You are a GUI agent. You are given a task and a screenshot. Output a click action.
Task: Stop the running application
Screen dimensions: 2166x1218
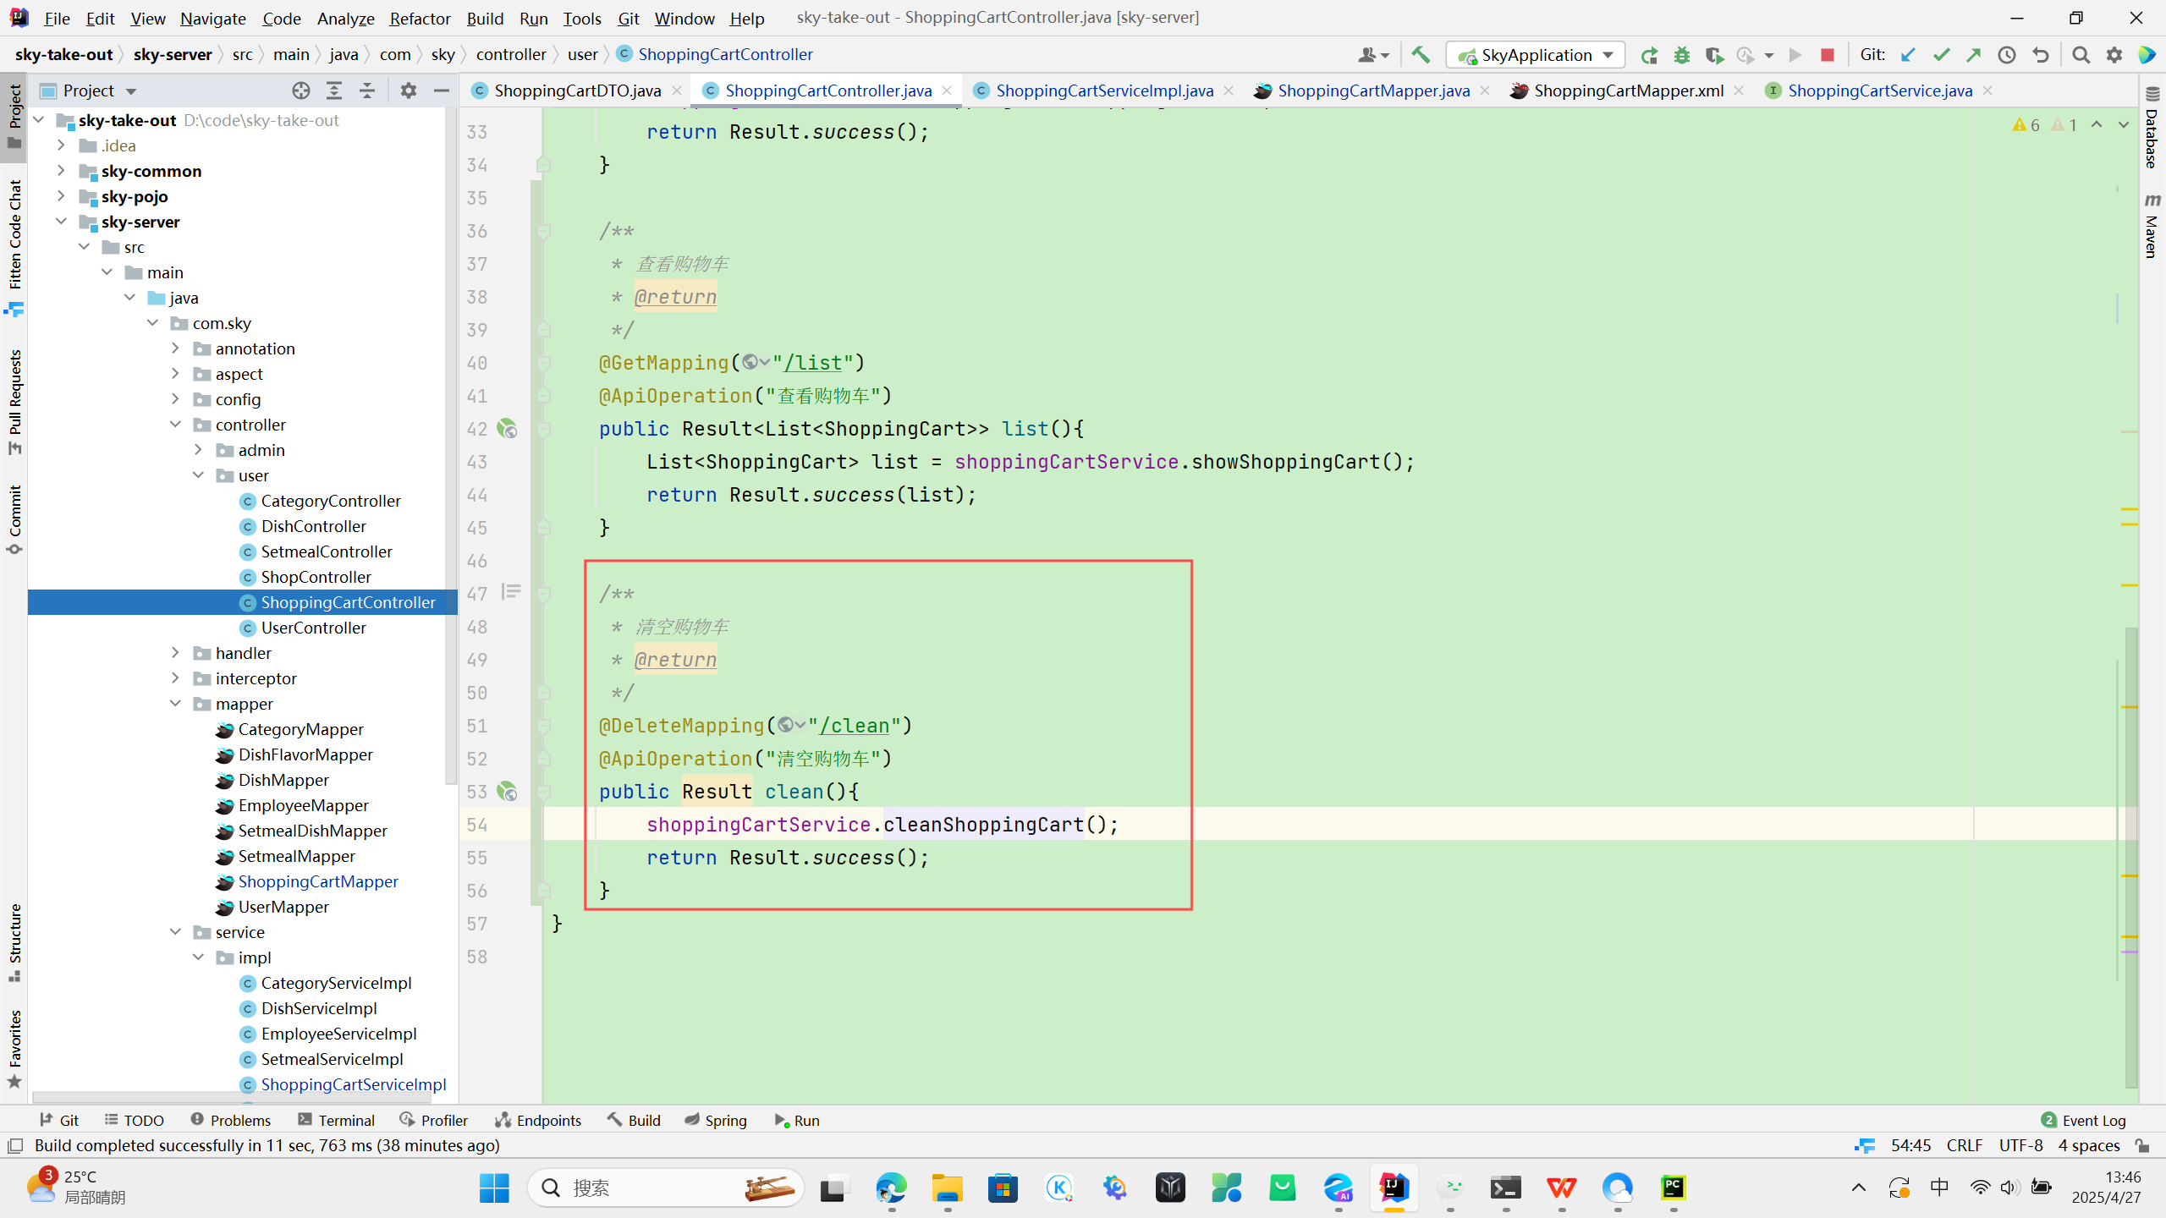(1828, 55)
